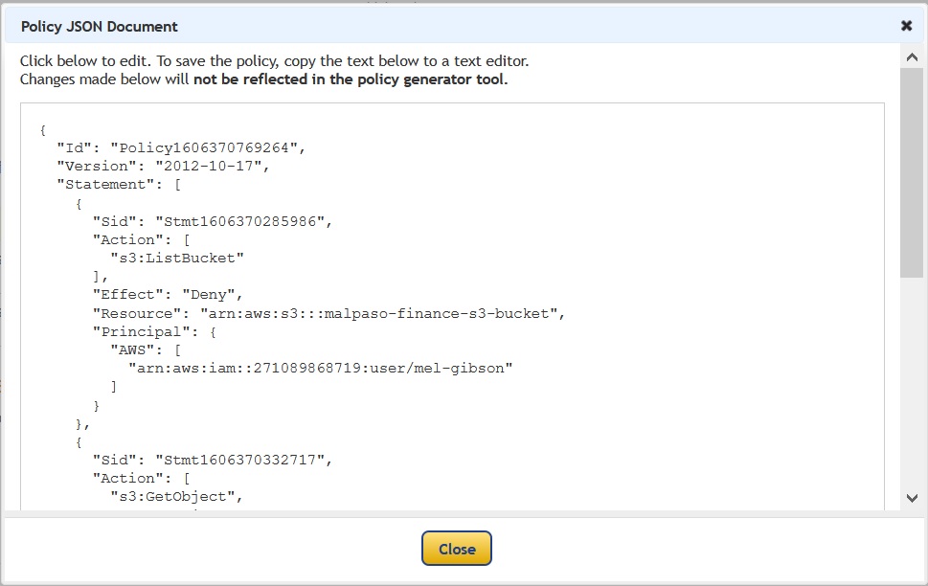Image resolution: width=928 pixels, height=586 pixels.
Task: Click the "Principal" line in policy
Action: point(154,331)
